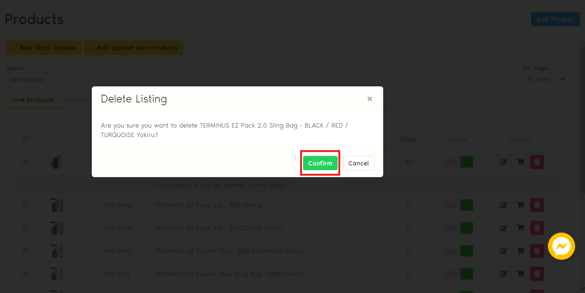Open Bulk Stock Update
The height and width of the screenshot is (293, 585).
(x=44, y=48)
